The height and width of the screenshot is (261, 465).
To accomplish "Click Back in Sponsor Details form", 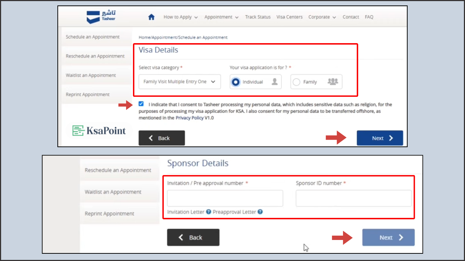I will [x=193, y=237].
